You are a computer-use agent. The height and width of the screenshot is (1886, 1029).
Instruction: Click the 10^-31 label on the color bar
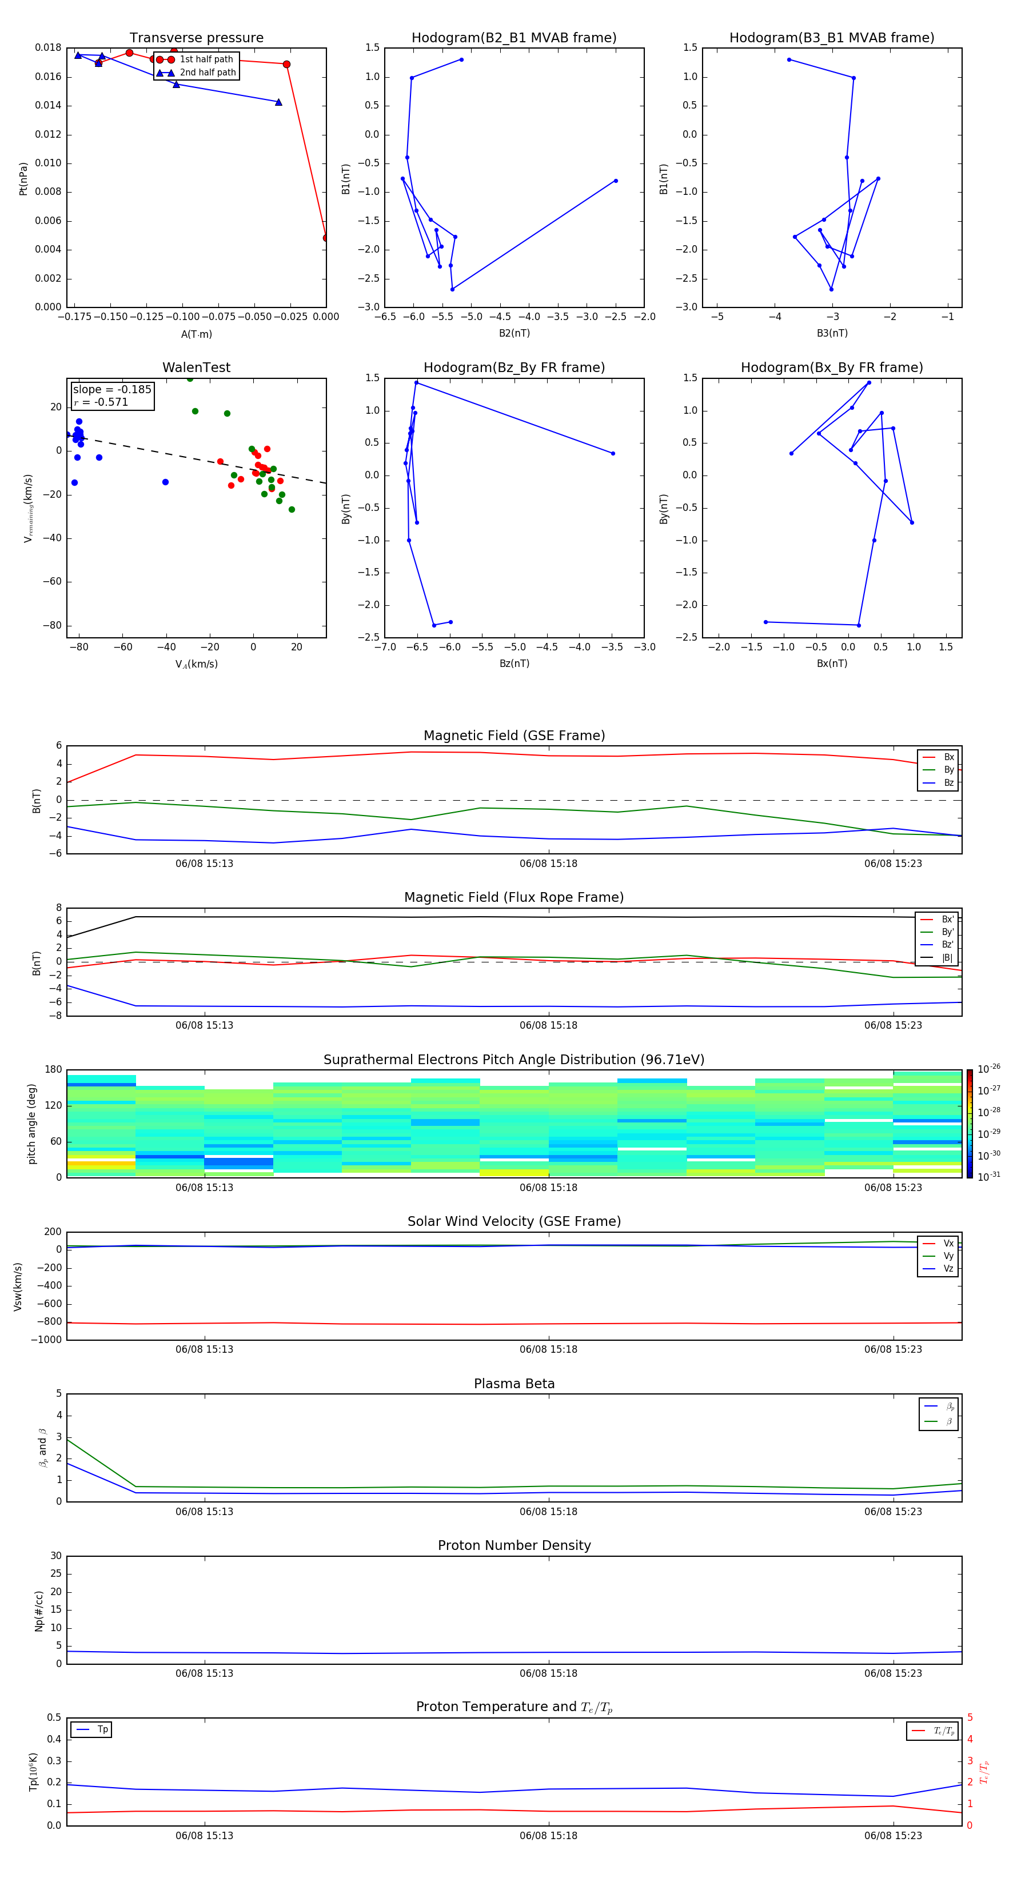(989, 1177)
